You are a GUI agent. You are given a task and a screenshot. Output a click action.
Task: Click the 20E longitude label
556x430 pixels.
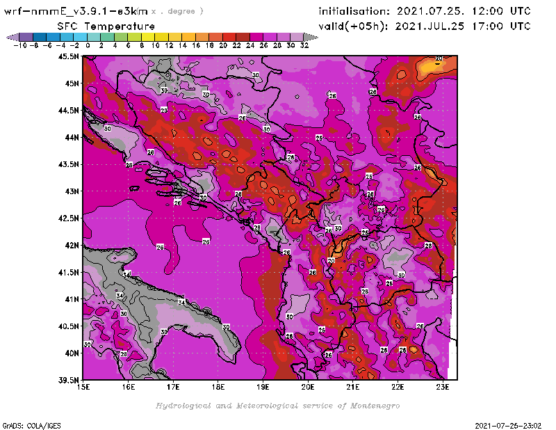point(308,387)
